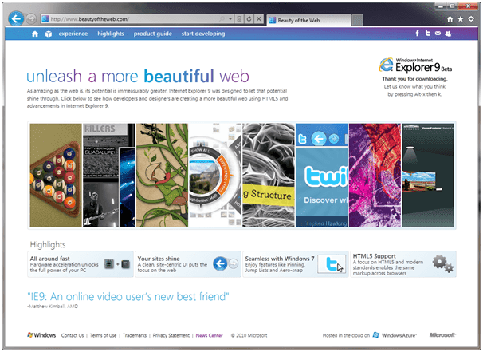Screen dimensions: 483x352
Task: Click the email envelope icon
Action: pyautogui.click(x=438, y=34)
